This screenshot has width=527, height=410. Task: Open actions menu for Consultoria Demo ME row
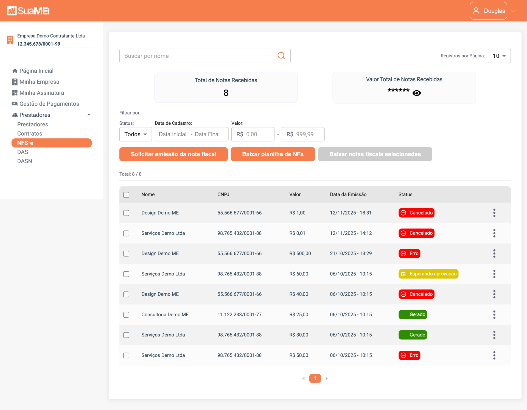494,314
